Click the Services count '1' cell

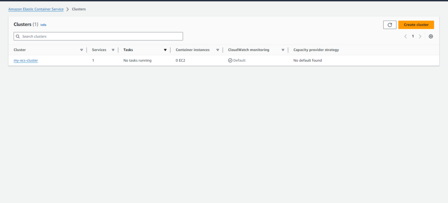(93, 60)
